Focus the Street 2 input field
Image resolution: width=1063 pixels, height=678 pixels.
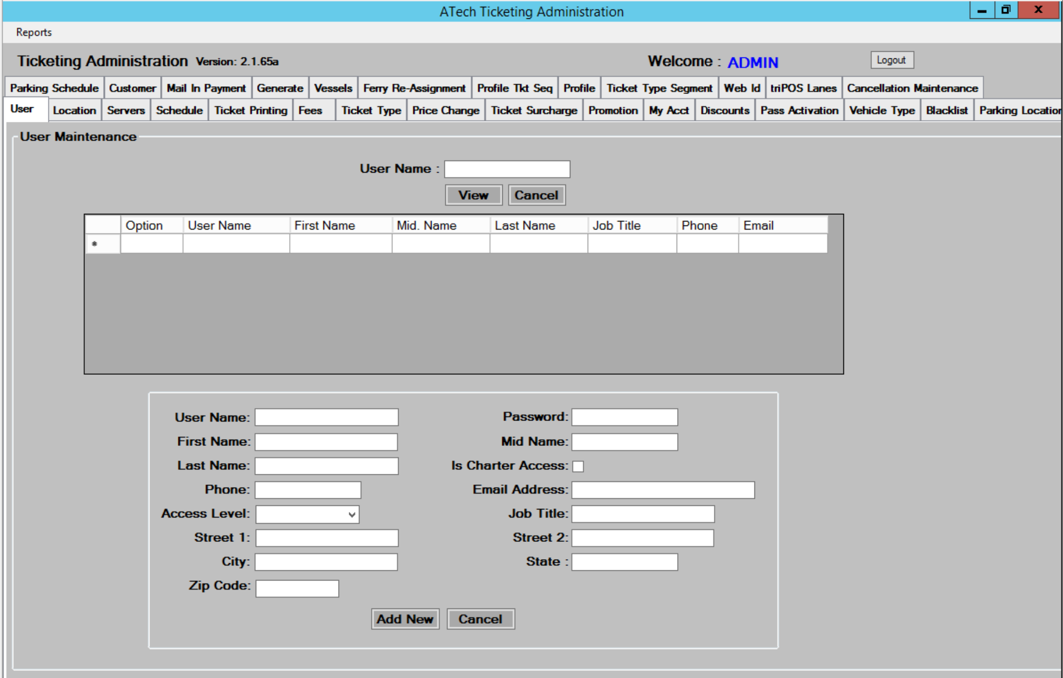coord(643,538)
